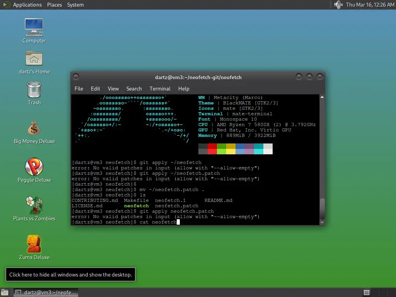Image resolution: width=396 pixels, height=297 pixels.
Task: Click 'CONTRIBUTING.md' in ls output
Action: pos(95,201)
